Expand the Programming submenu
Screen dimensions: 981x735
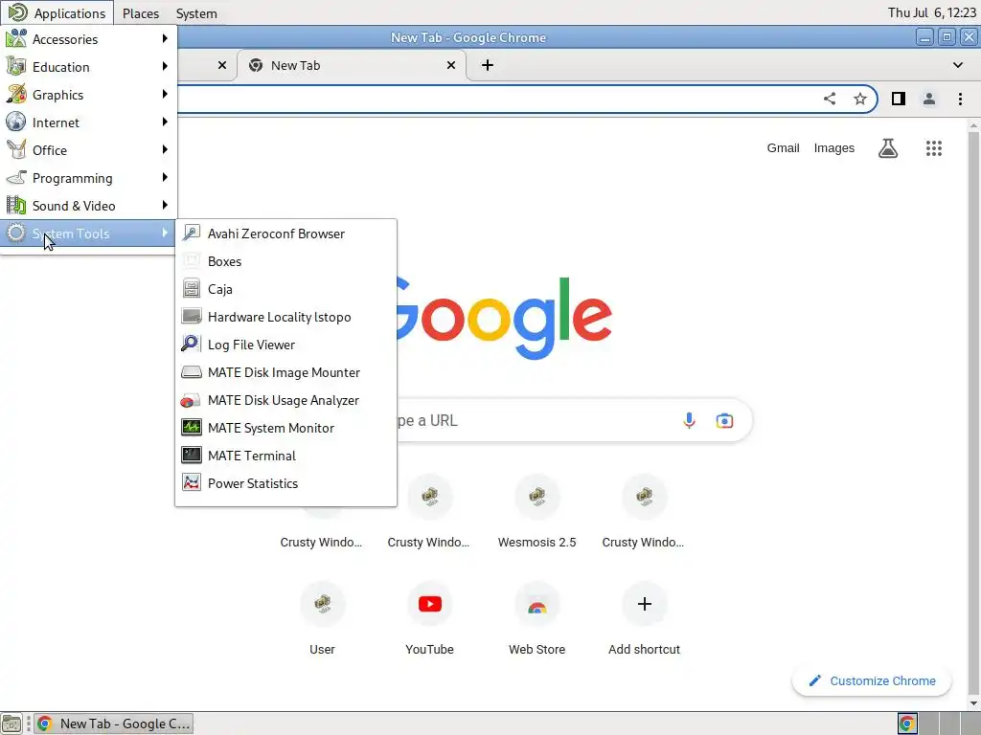click(87, 178)
